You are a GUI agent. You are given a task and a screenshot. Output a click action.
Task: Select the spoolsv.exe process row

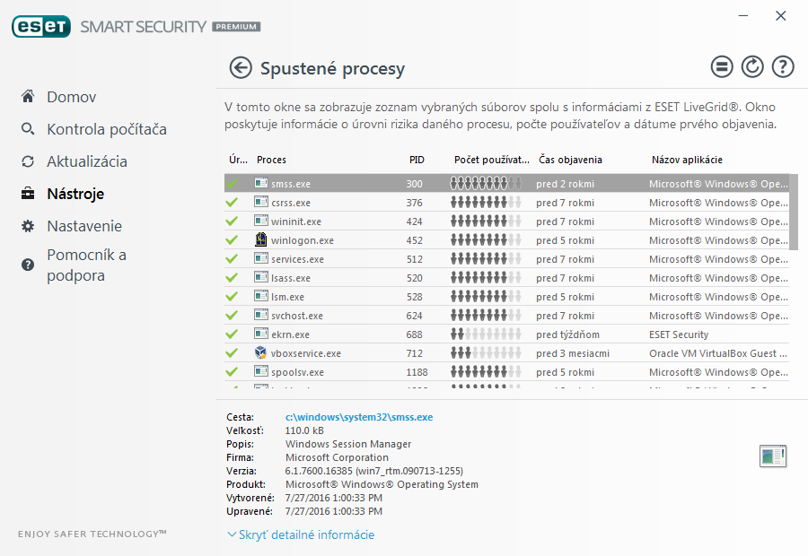pyautogui.click(x=506, y=371)
